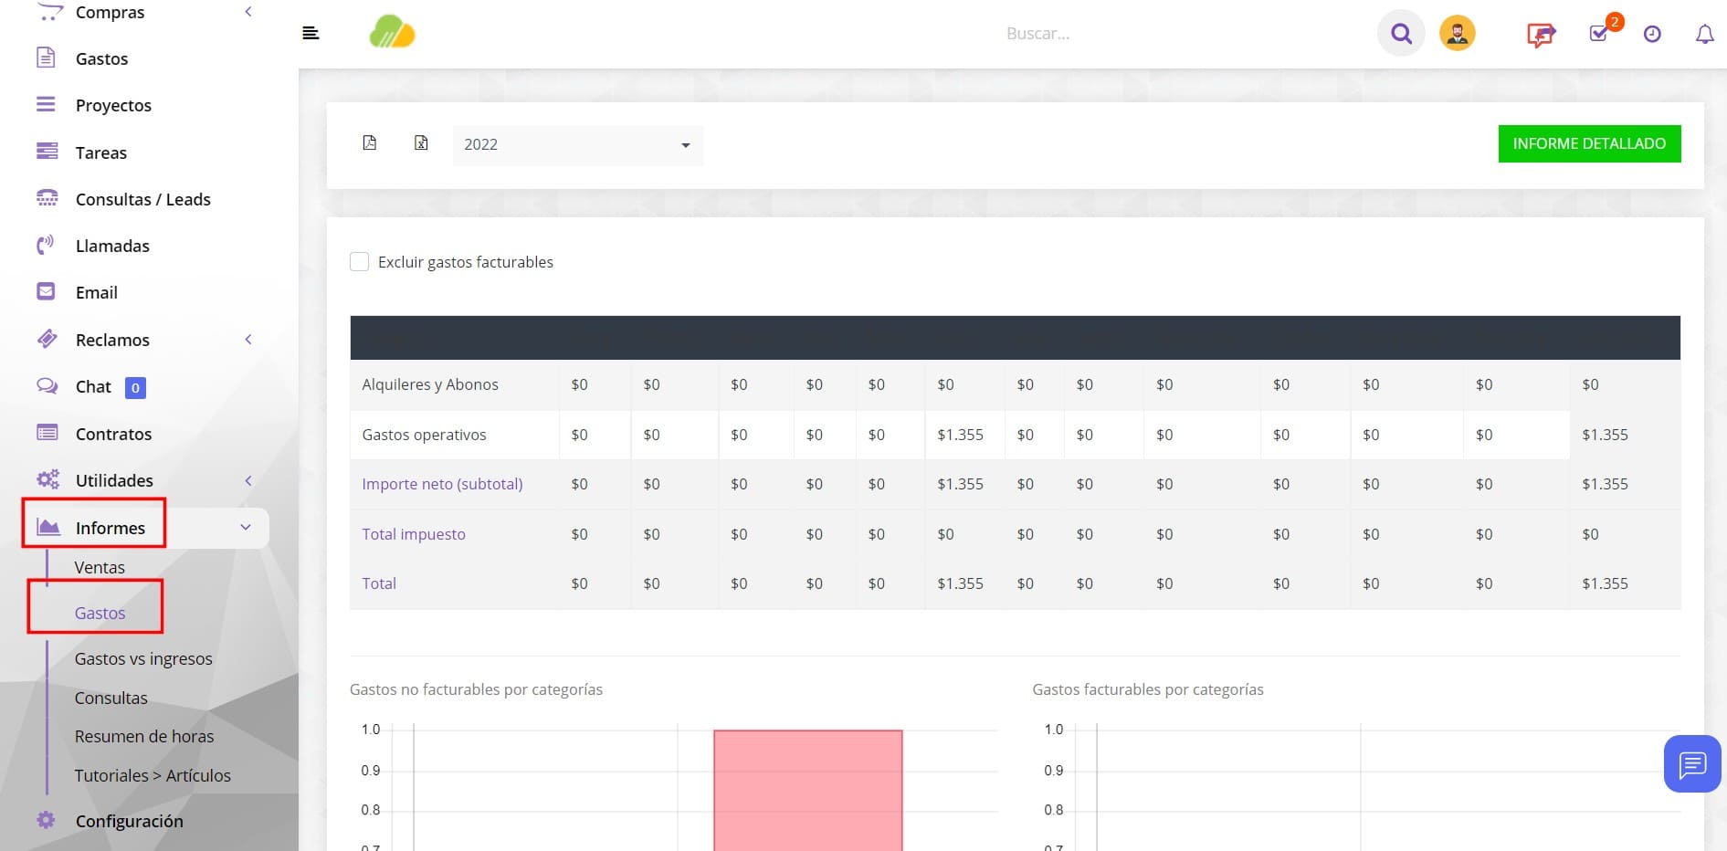Toggle the hamburger sidebar menu icon

click(x=311, y=34)
